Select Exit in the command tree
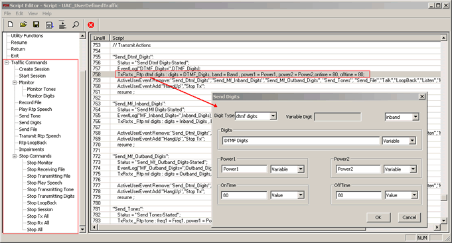This screenshot has width=452, height=243. click(x=15, y=56)
